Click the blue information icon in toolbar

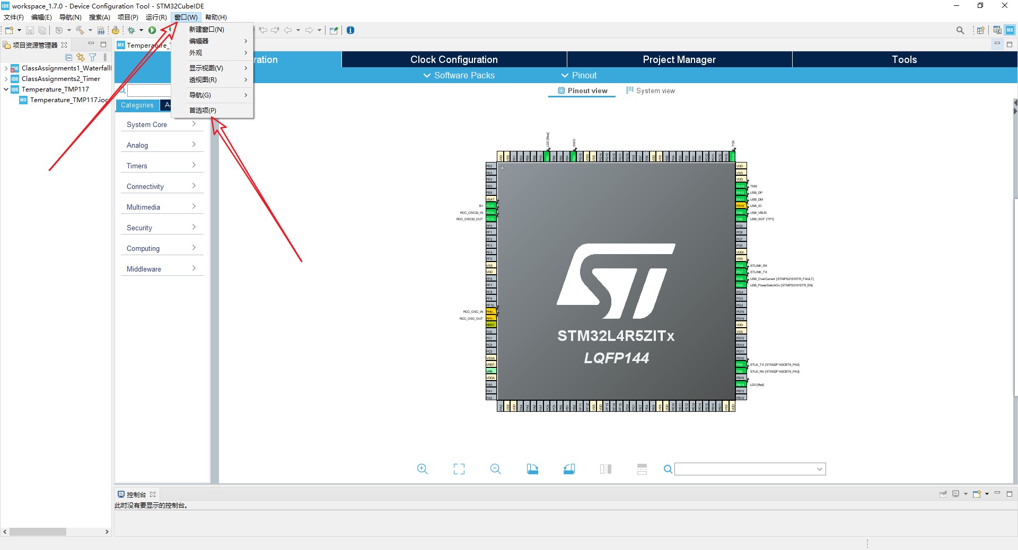pos(350,30)
